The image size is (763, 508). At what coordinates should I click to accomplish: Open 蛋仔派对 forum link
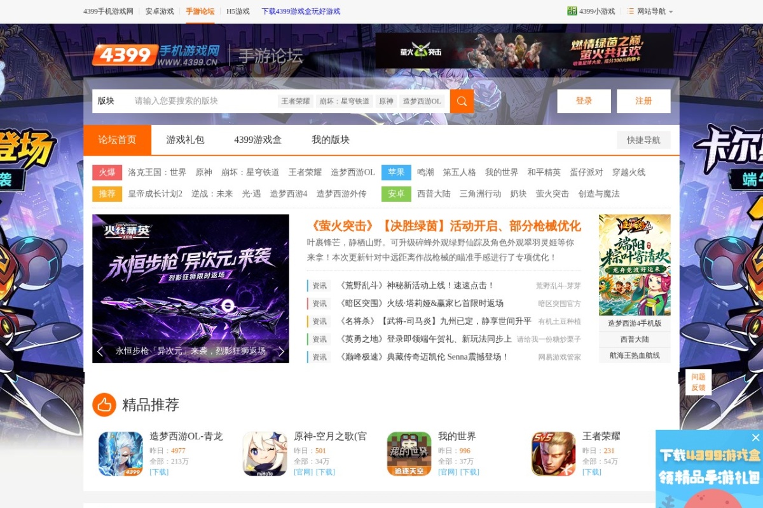(x=586, y=173)
